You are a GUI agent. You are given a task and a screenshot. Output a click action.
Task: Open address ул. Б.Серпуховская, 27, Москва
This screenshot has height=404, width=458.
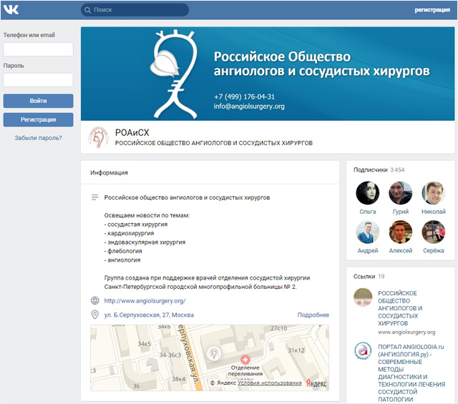(x=149, y=315)
